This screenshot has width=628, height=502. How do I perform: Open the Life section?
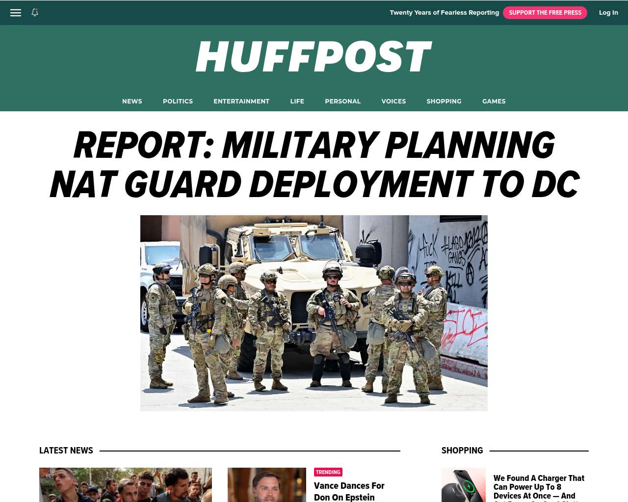pyautogui.click(x=297, y=101)
